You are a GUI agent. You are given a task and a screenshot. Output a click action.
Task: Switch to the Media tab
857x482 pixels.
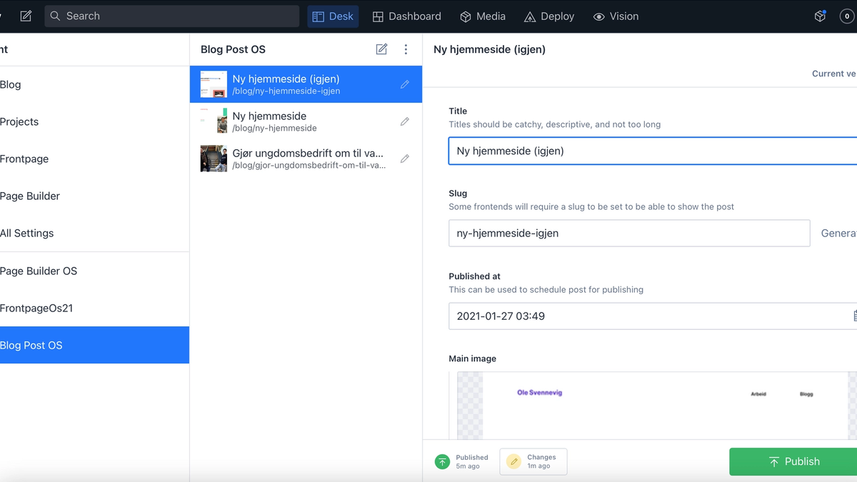pyautogui.click(x=483, y=16)
